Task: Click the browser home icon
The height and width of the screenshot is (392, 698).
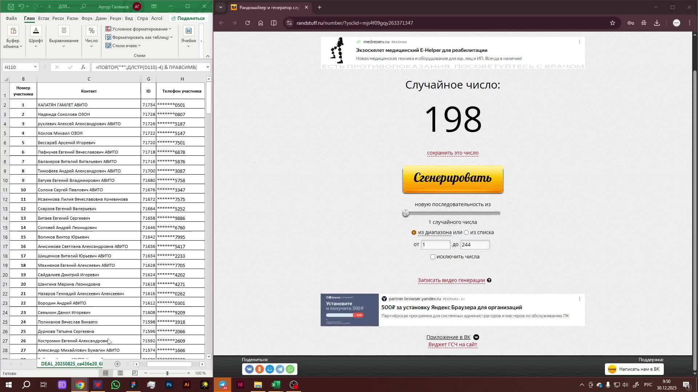Action: [x=261, y=23]
